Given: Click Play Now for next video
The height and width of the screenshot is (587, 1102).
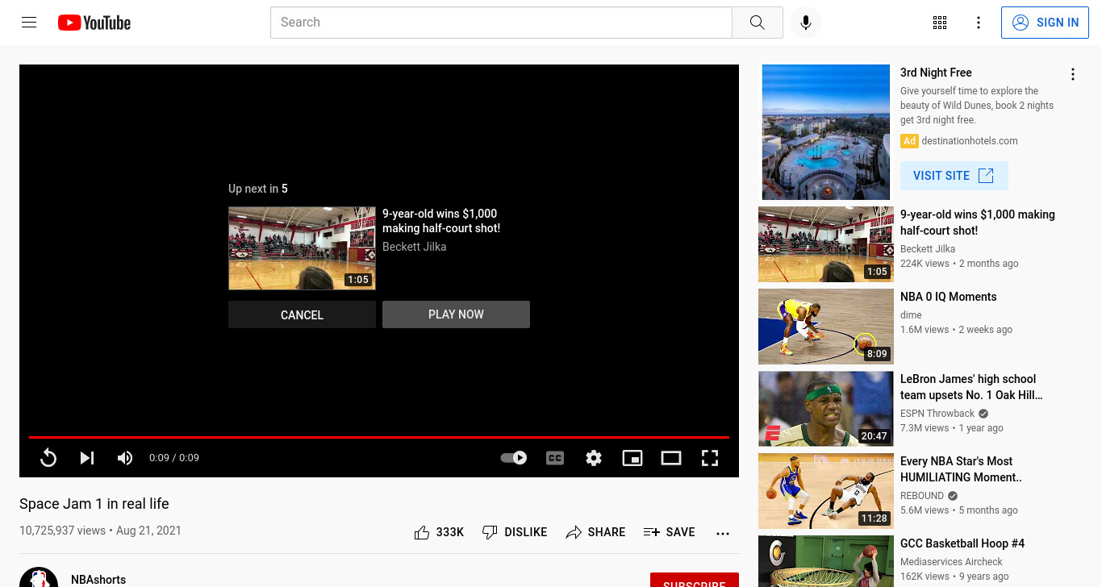Looking at the screenshot, I should pos(456,314).
